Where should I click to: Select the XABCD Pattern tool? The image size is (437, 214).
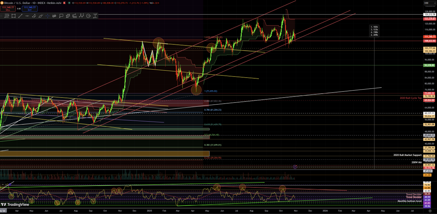[x=68, y=16]
